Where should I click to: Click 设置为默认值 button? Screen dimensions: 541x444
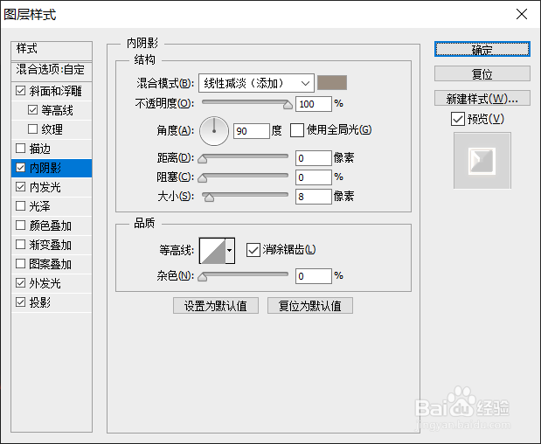pyautogui.click(x=216, y=306)
